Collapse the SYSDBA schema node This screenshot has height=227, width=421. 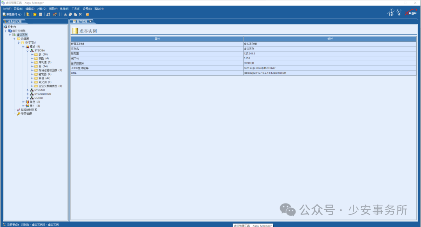pos(27,50)
